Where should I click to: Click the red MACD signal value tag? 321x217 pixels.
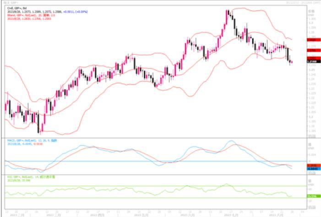coord(314,165)
